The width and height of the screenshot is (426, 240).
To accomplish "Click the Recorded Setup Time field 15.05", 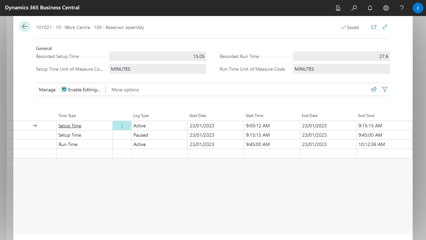I will click(x=158, y=56).
